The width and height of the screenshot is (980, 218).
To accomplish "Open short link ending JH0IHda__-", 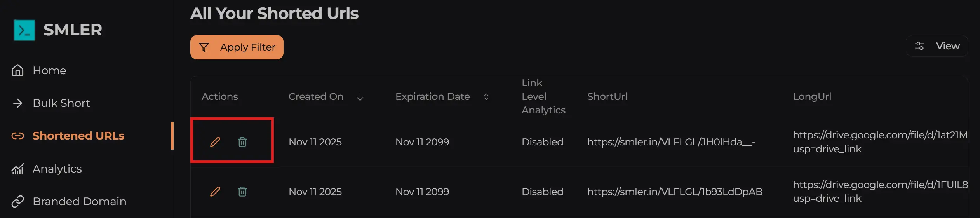I will 671,142.
